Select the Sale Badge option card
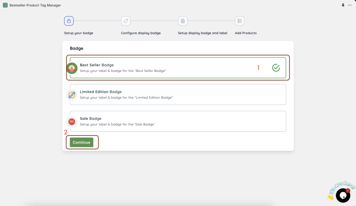Image resolution: width=356 pixels, height=206 pixels. (x=178, y=121)
